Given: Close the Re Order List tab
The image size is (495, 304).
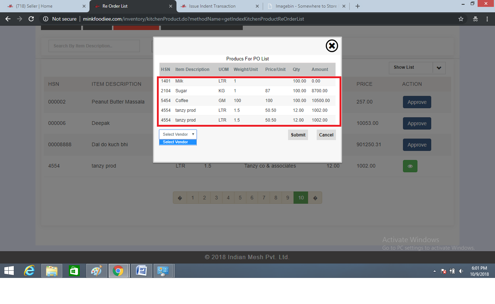Looking at the screenshot, I should [x=171, y=6].
